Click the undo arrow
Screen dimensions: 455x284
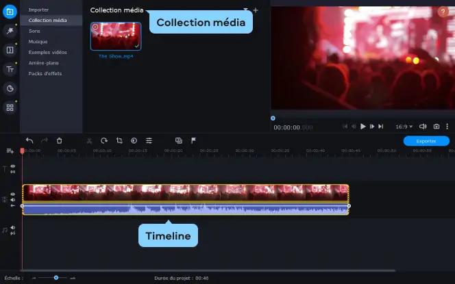coord(29,140)
